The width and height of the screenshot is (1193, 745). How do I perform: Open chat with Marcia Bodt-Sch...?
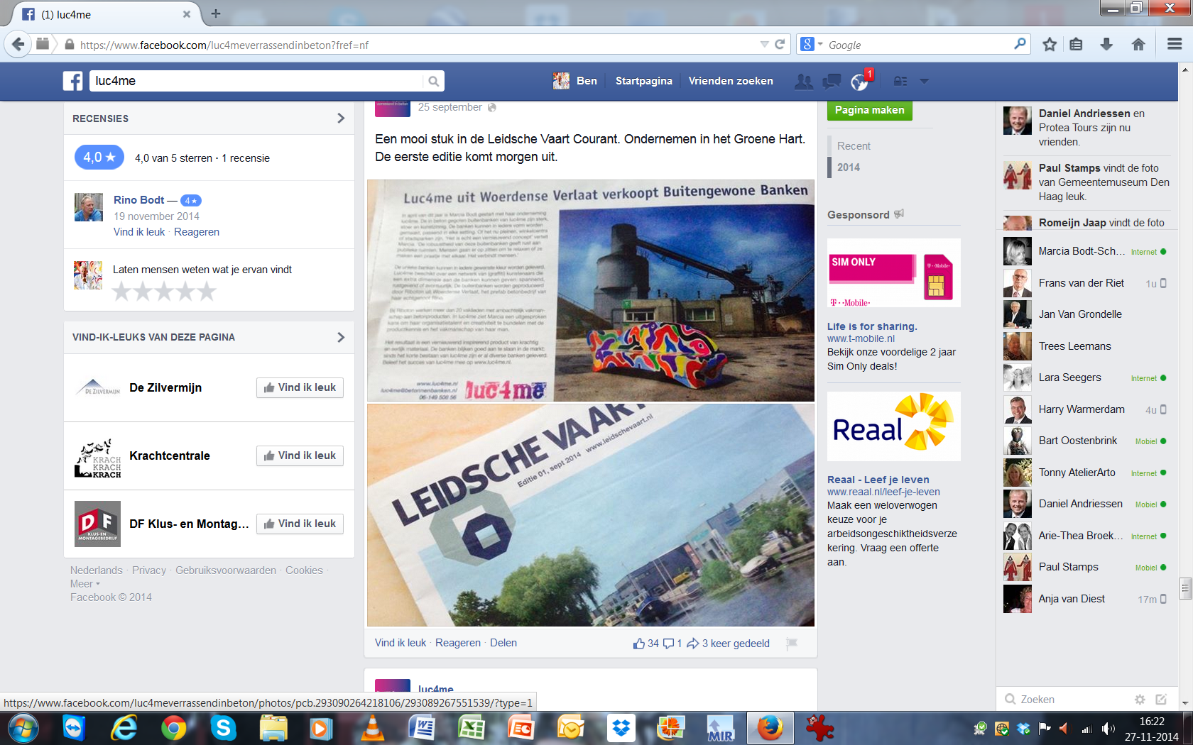[1085, 251]
